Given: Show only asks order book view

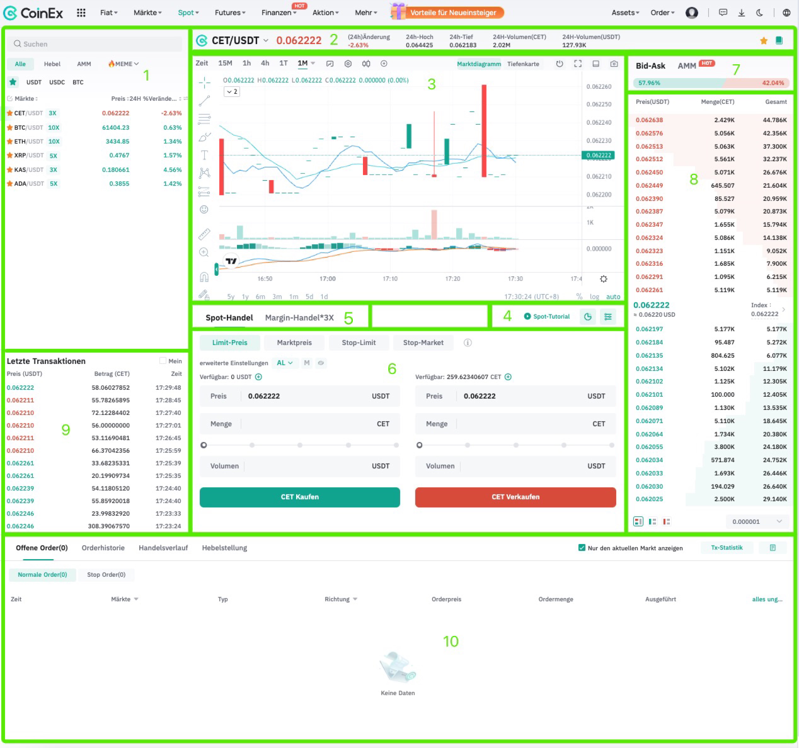Looking at the screenshot, I should (666, 521).
